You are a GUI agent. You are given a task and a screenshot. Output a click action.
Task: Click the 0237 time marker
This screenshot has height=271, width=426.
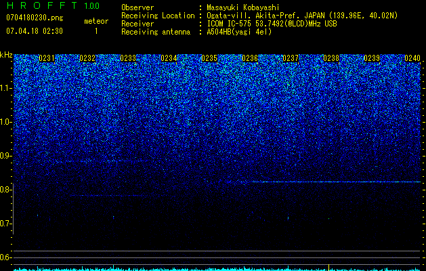point(291,58)
